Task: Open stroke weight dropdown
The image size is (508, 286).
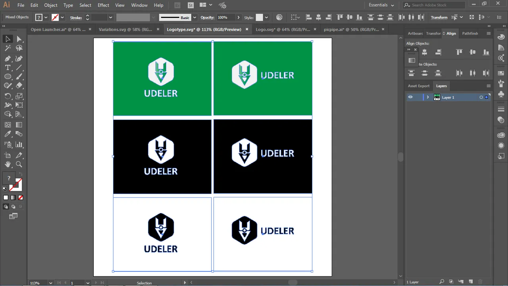Action: click(110, 17)
